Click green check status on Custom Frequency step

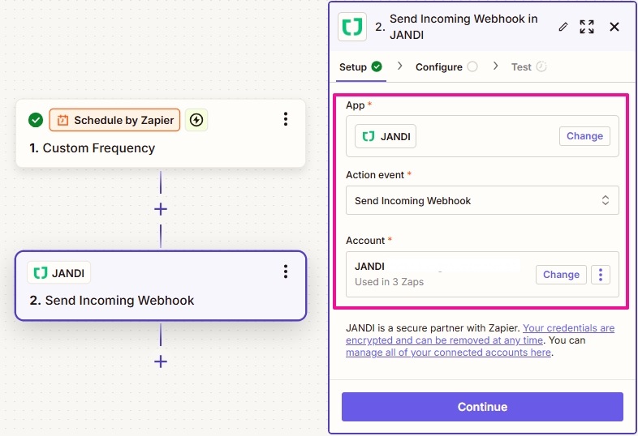36,120
